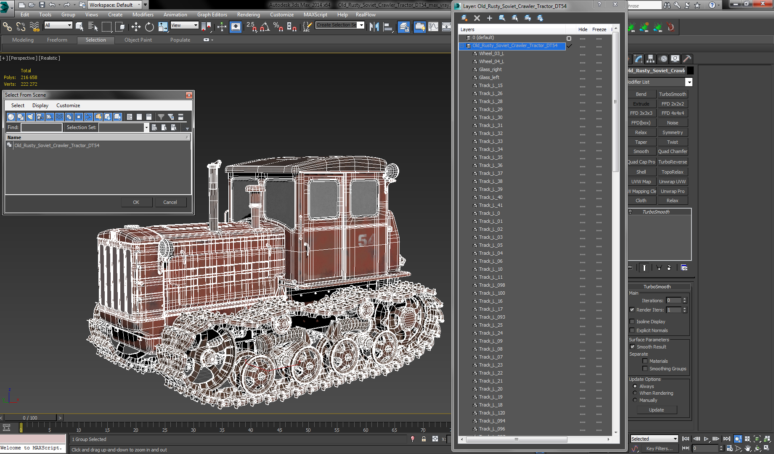Click the Configure Modifier Sets icon
Screen dimensions: 774x454
(x=684, y=268)
